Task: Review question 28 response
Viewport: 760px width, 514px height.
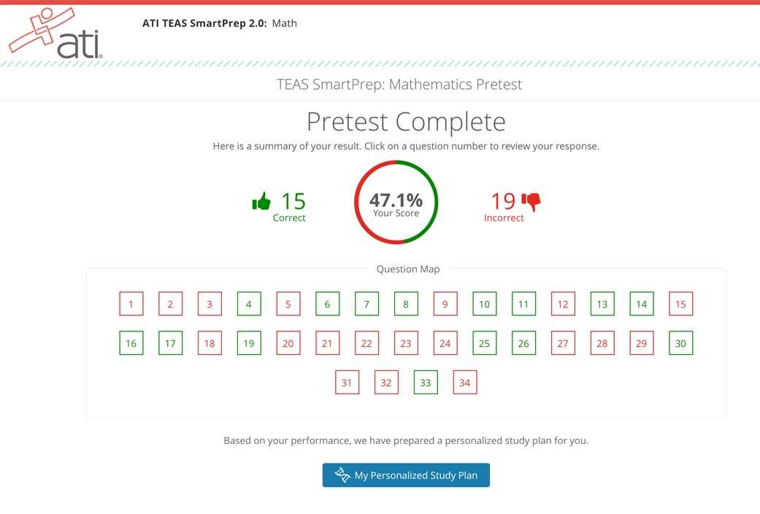Action: 602,342
